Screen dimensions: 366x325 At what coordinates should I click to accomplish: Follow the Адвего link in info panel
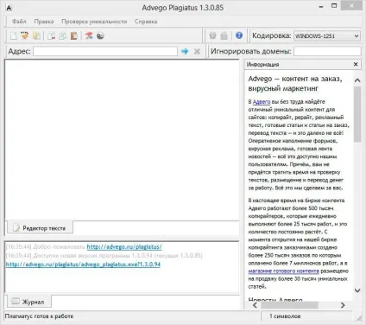[262, 102]
